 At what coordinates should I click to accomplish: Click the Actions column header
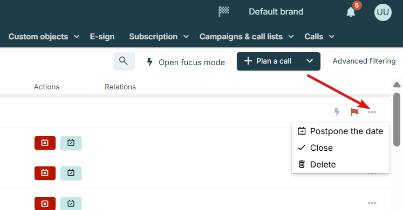46,87
